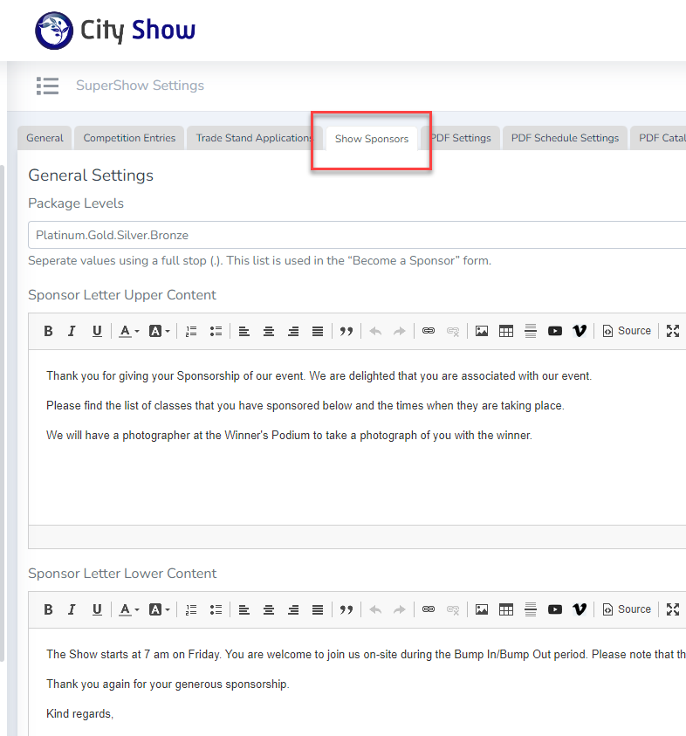
Task: Maximize the upper content editor
Action: (672, 331)
